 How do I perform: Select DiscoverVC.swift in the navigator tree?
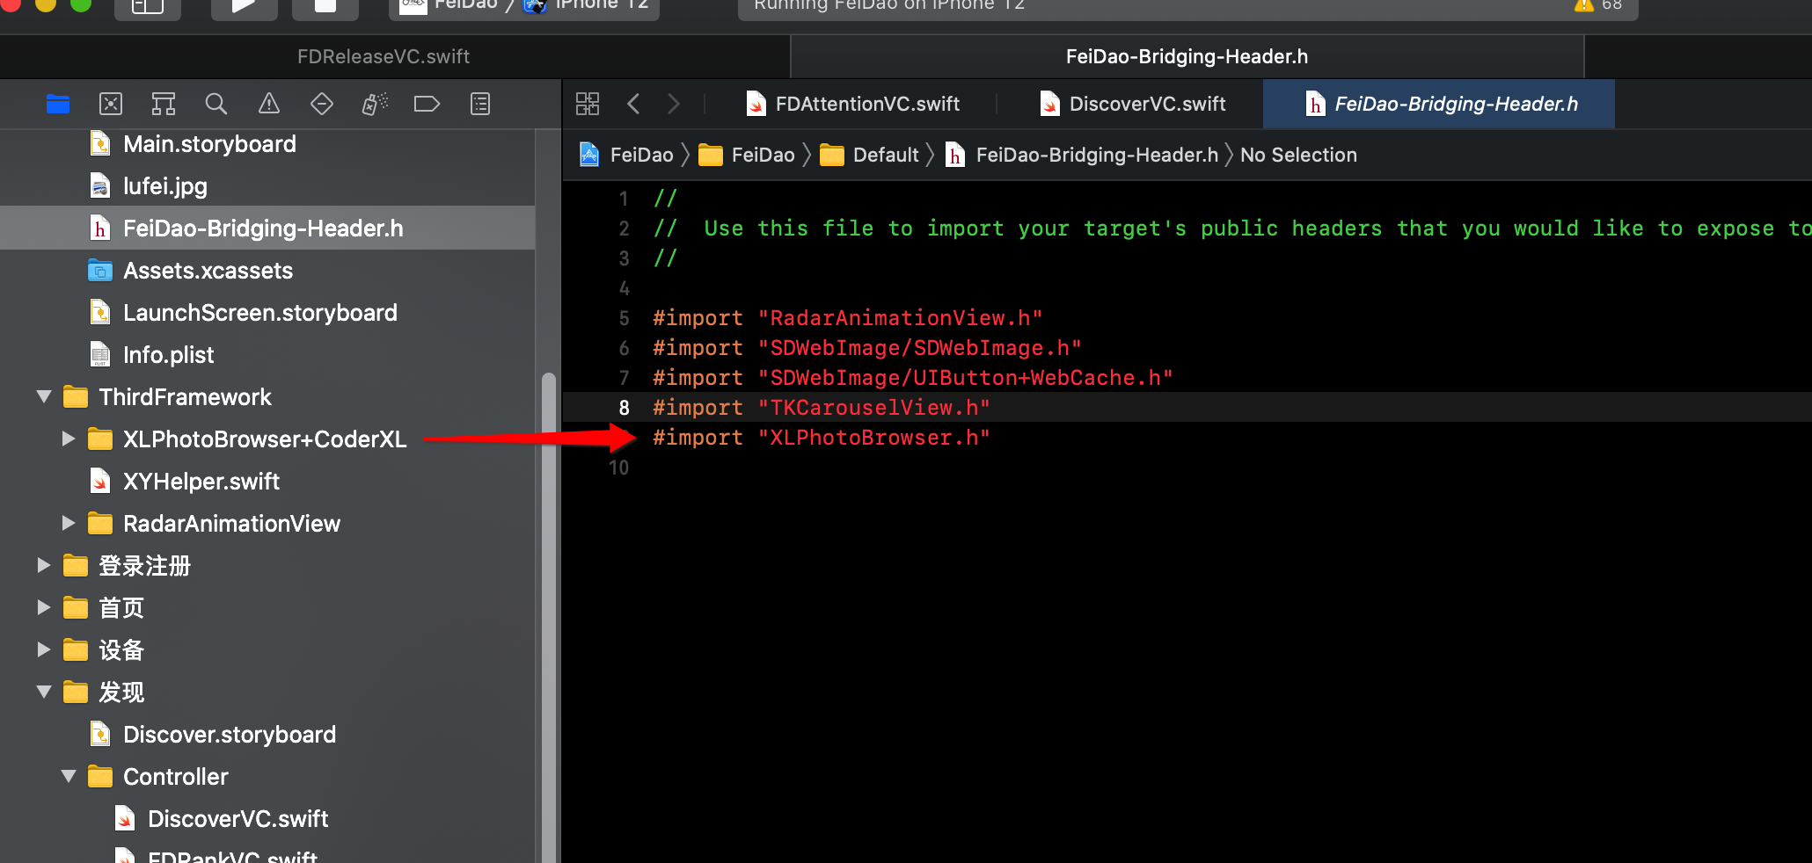[x=267, y=819]
